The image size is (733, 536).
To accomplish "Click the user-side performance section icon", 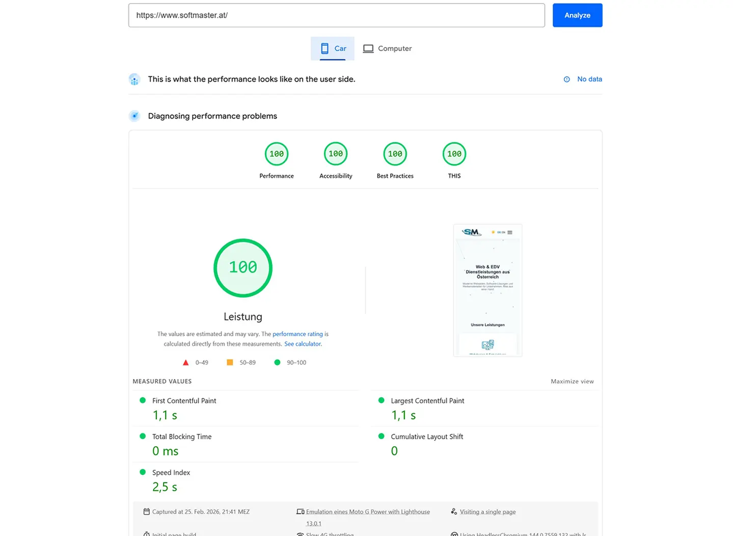I will tap(134, 79).
